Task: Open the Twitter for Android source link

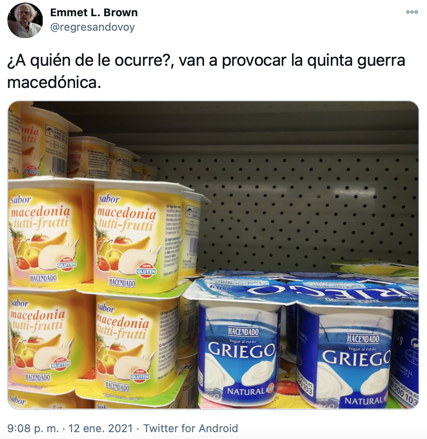Action: (x=190, y=428)
